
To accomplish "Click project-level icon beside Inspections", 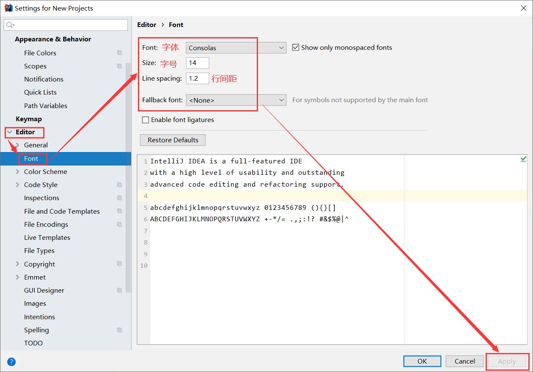I will 120,198.
